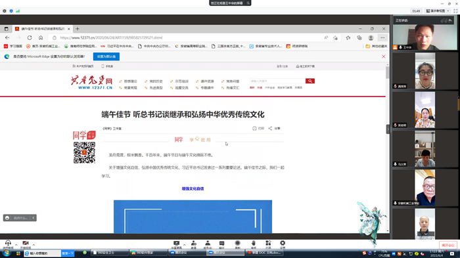
Task: Open the meeting chat icon
Action: tap(222, 244)
